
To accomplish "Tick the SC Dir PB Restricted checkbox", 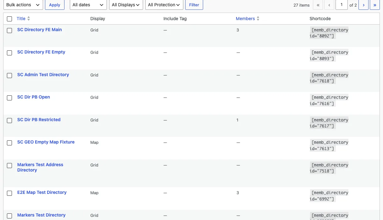I will [9, 121].
